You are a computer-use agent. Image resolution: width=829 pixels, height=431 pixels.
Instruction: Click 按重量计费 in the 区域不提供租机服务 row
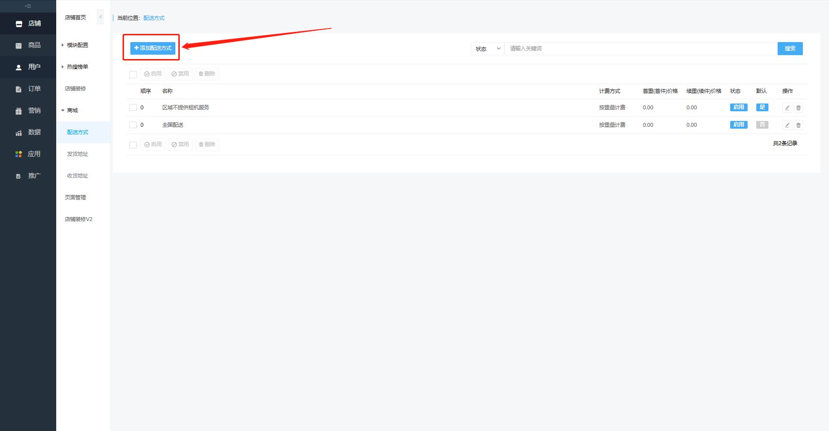click(612, 107)
